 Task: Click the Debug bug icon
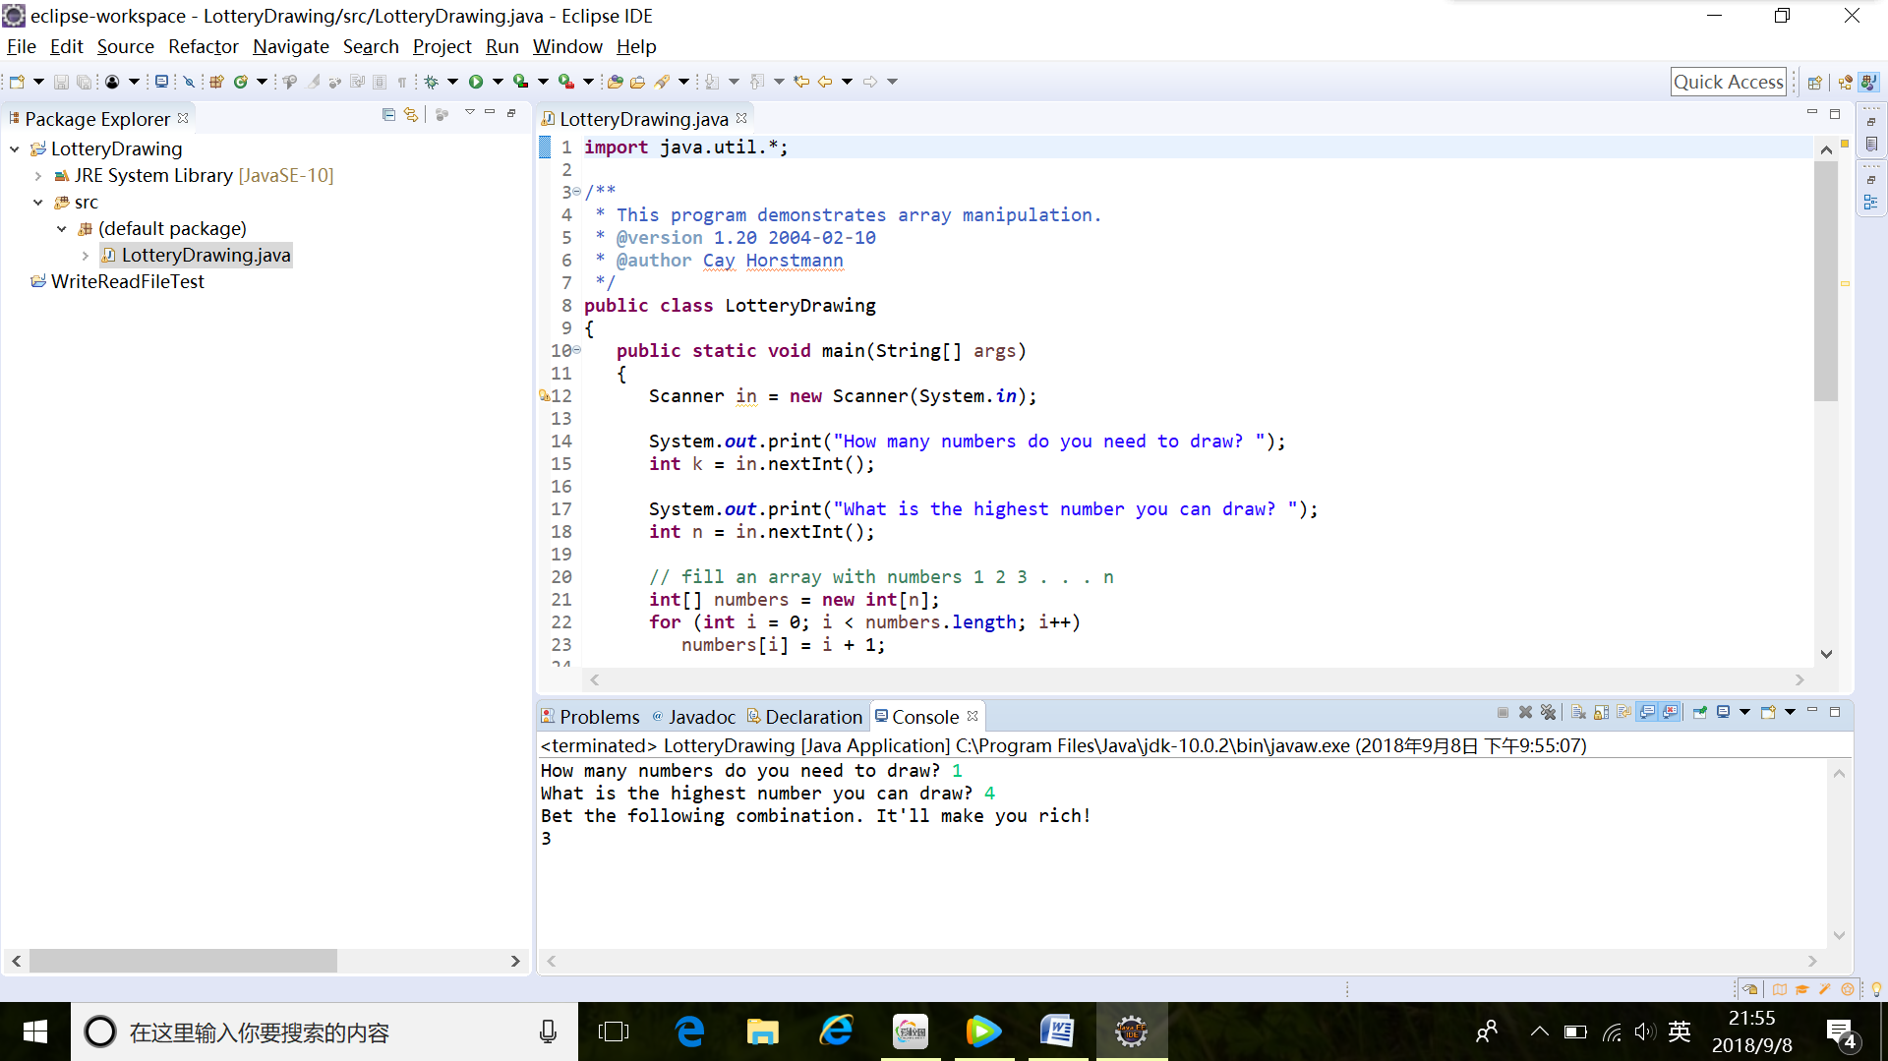click(431, 82)
